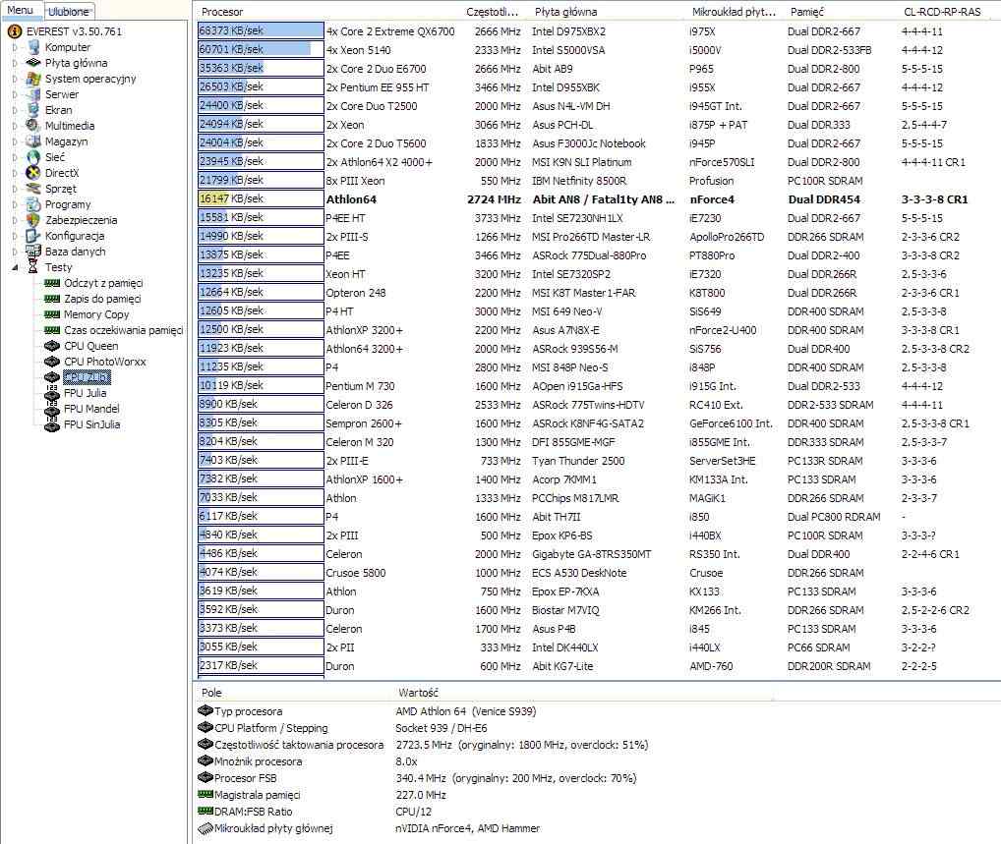Click the EVEREST v3.50.761 info icon

[14, 31]
